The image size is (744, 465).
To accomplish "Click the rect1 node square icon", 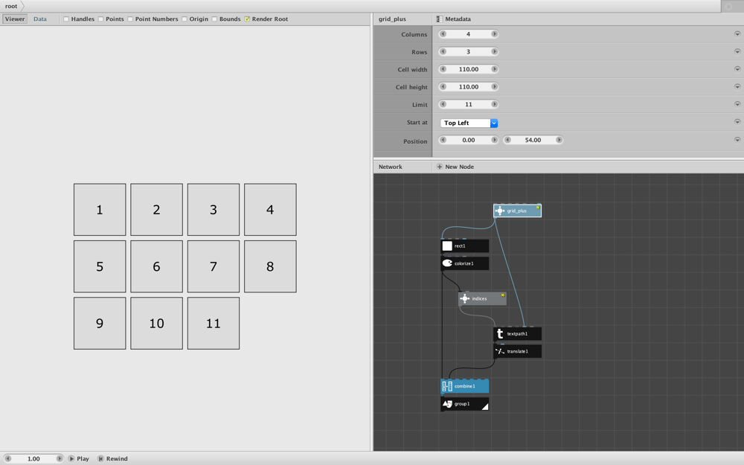I will (447, 246).
